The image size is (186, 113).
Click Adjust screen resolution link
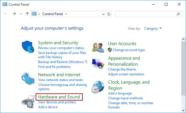126,74
